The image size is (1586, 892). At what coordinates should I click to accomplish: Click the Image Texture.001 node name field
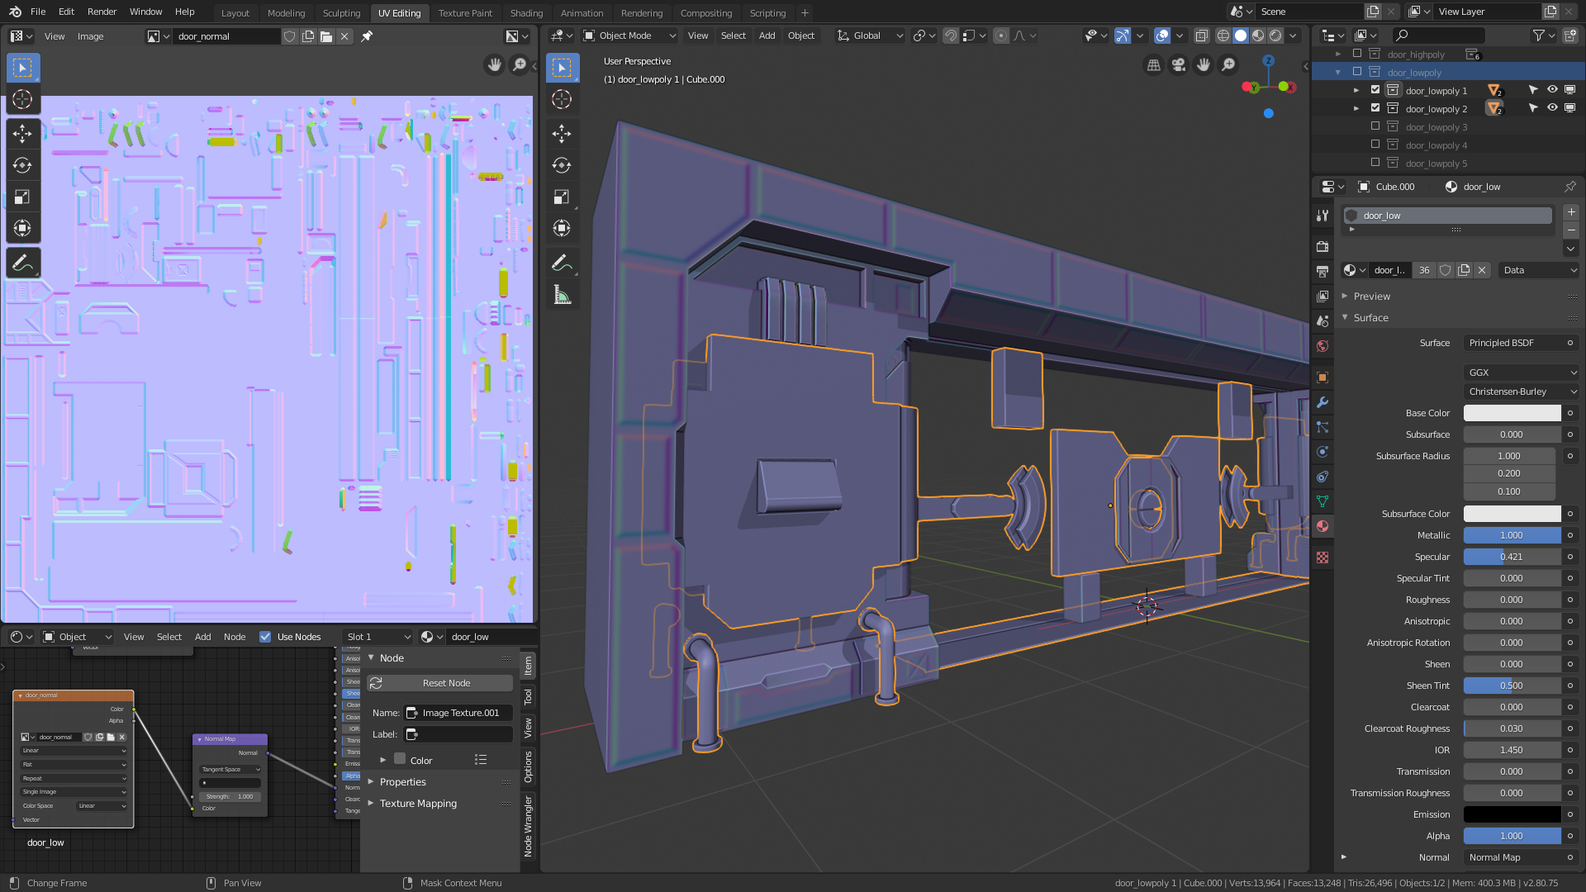(459, 713)
